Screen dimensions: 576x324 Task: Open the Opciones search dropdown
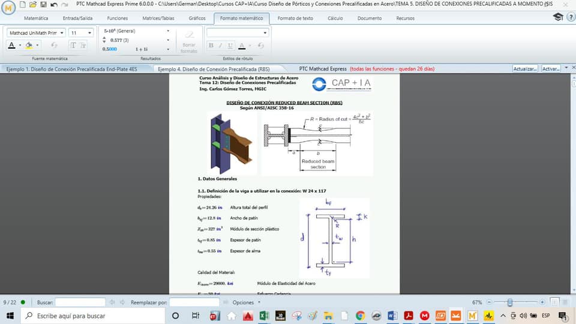[247, 302]
